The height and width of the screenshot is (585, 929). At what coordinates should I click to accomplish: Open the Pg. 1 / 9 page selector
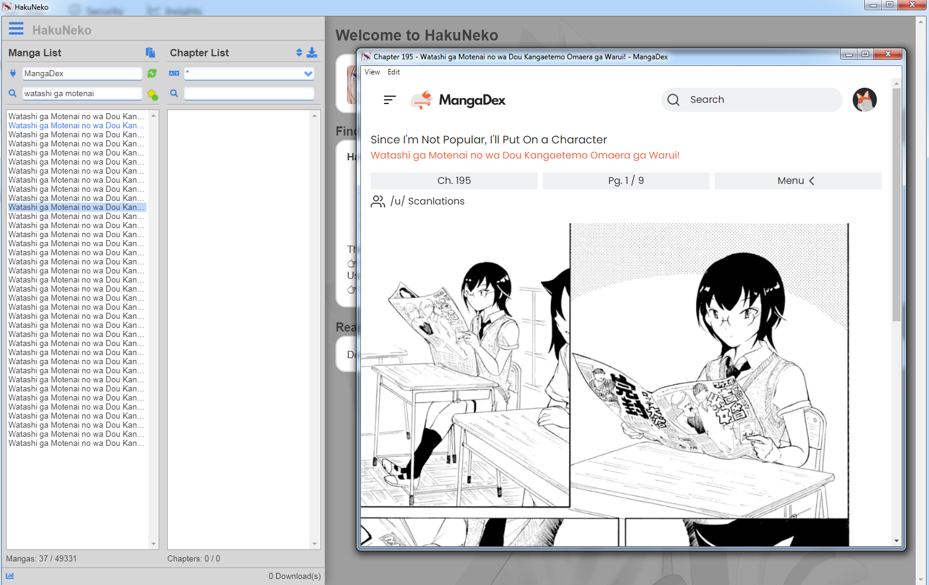coord(626,181)
